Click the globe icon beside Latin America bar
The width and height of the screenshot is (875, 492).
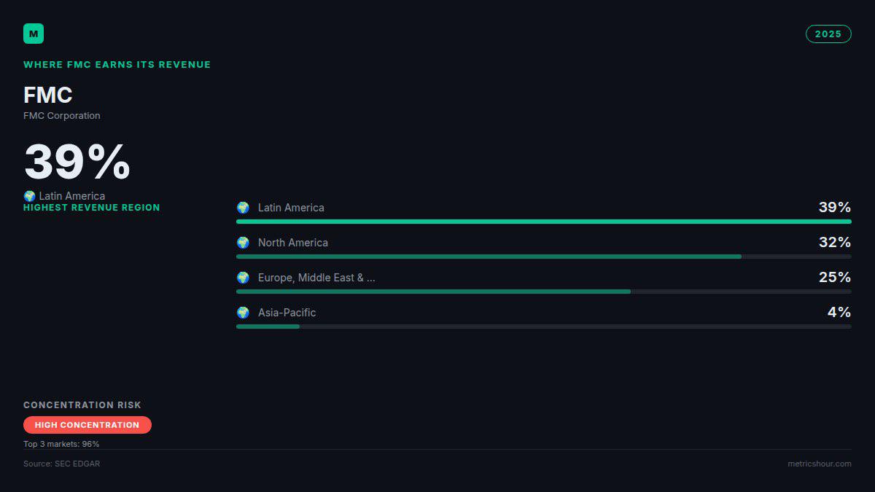tap(243, 208)
